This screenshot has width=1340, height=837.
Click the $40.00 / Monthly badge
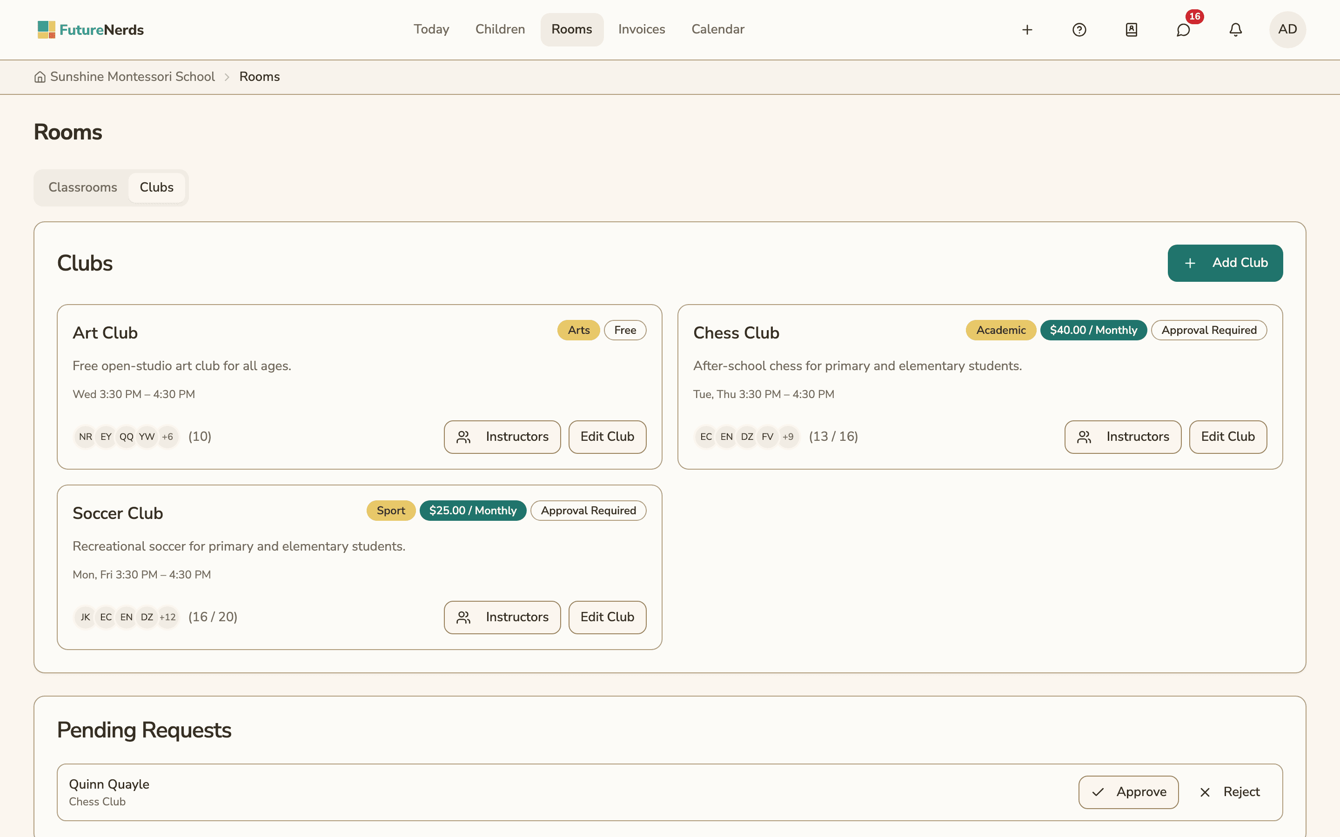click(x=1093, y=331)
